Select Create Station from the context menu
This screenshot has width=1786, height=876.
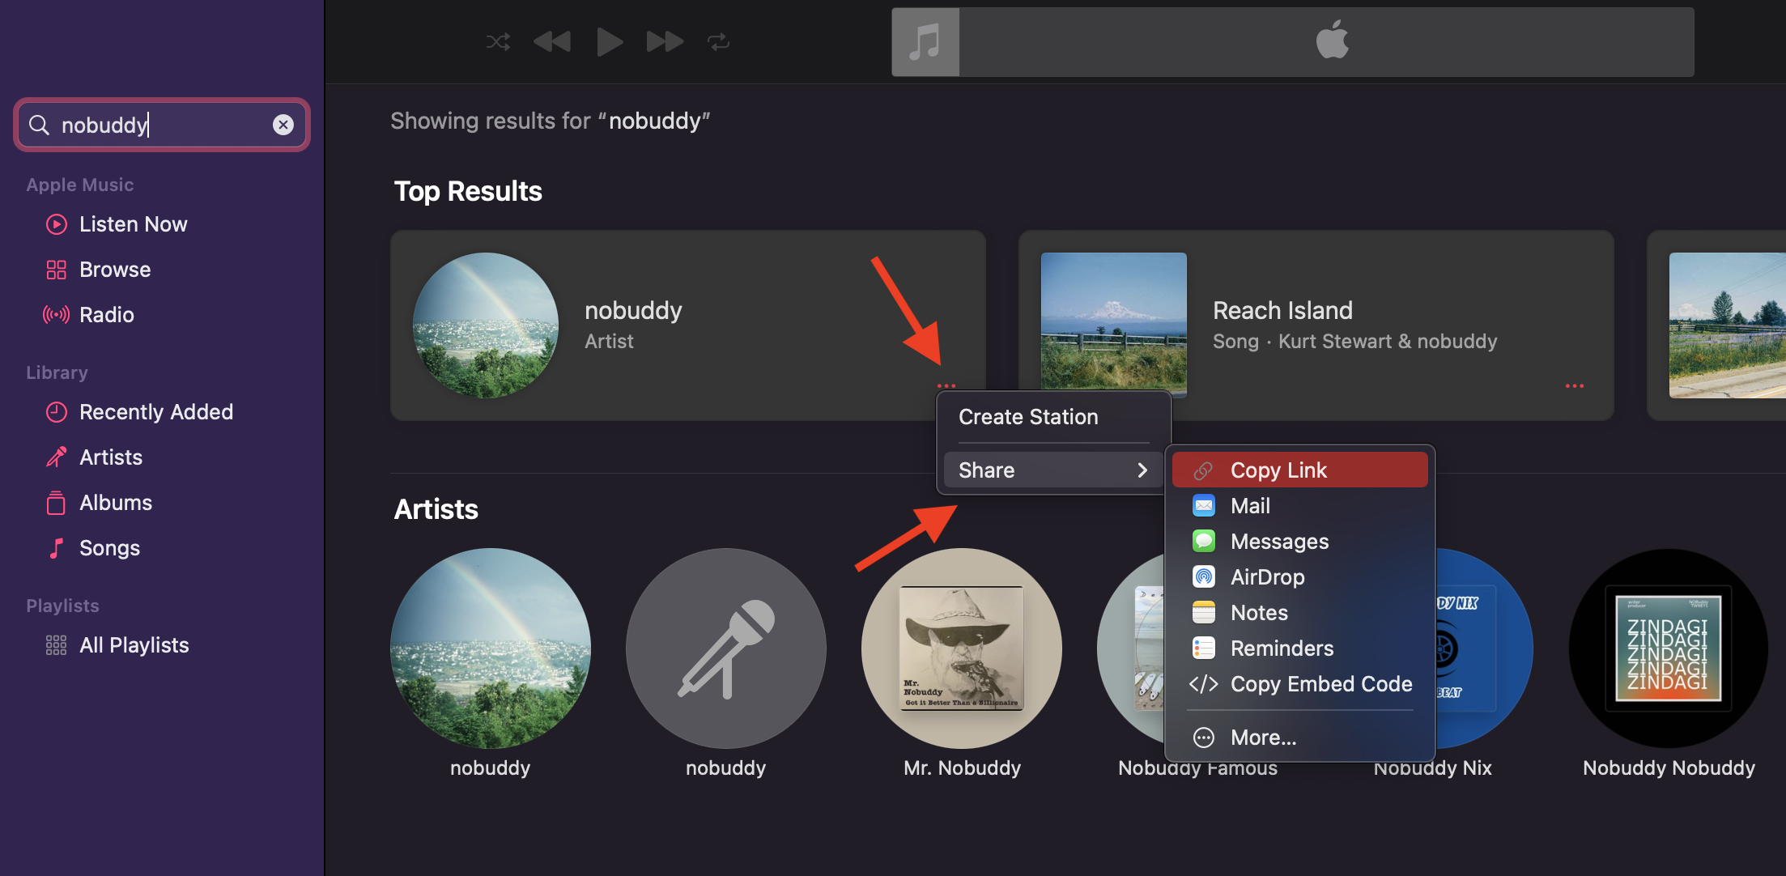[x=1029, y=416]
